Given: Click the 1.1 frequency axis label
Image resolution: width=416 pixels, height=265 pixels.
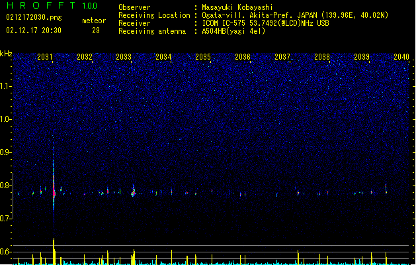Looking at the screenshot, I should pos(6,86).
